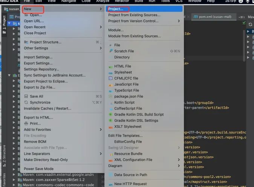Click the TypeScript File TS icon
Viewport: 254px width, 187px height.
coord(110,91)
